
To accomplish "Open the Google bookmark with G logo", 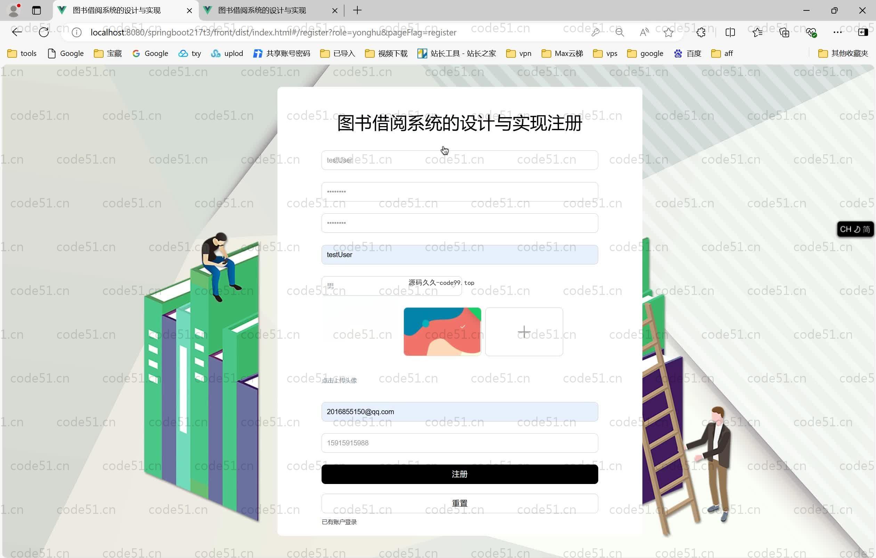I will [150, 54].
